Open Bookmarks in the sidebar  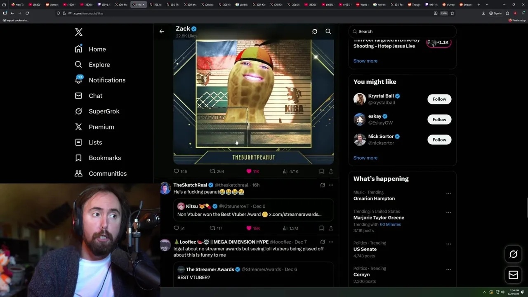click(x=98, y=158)
